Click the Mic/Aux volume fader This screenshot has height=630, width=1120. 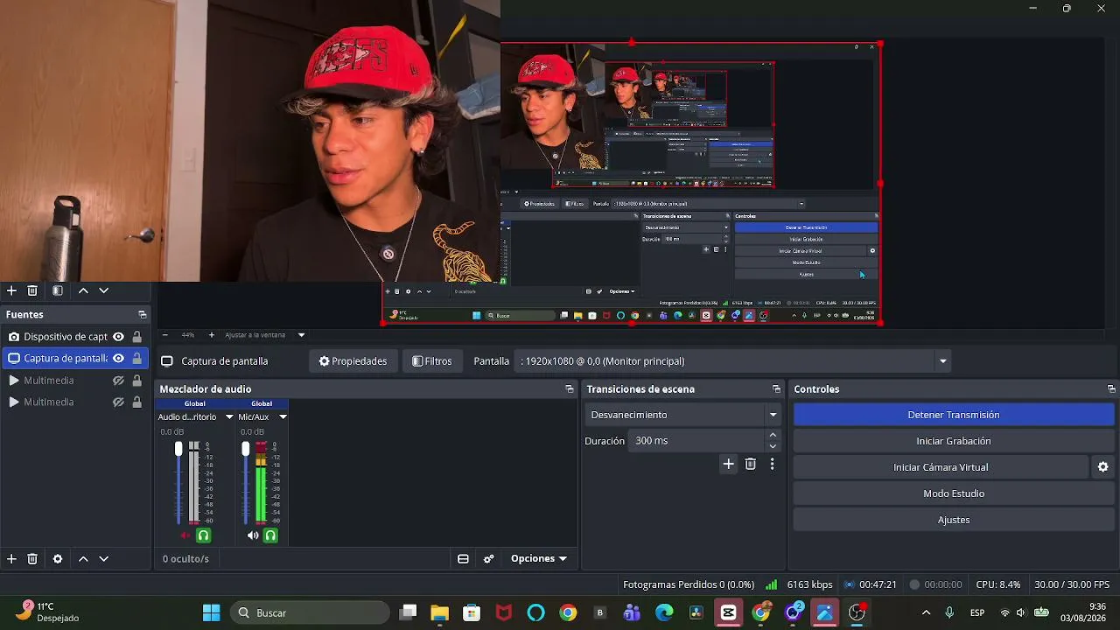tap(246, 449)
